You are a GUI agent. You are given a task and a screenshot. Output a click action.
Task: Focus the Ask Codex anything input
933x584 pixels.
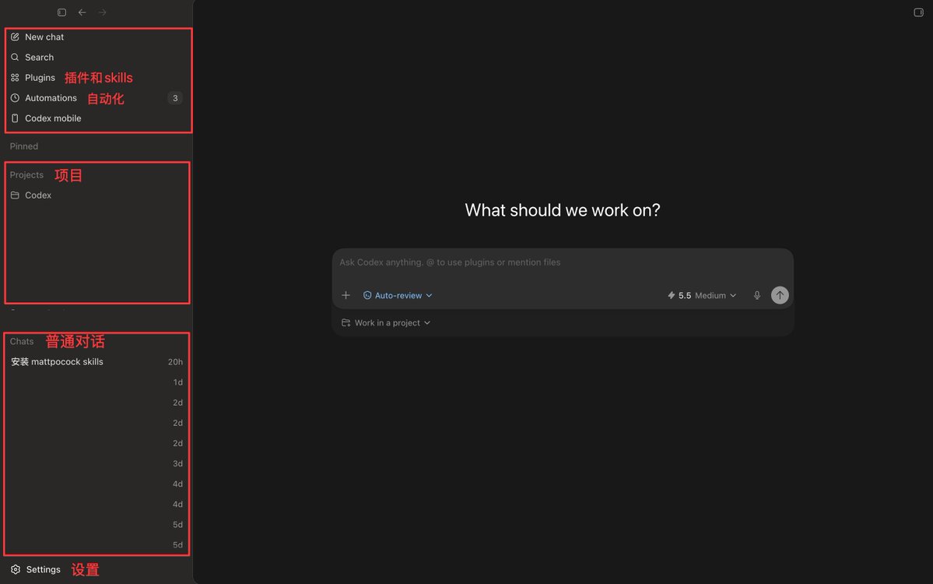[x=563, y=262]
